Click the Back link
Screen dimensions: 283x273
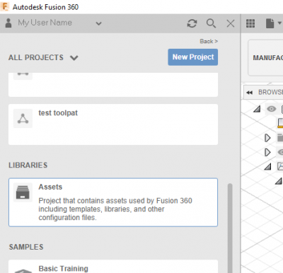(209, 41)
